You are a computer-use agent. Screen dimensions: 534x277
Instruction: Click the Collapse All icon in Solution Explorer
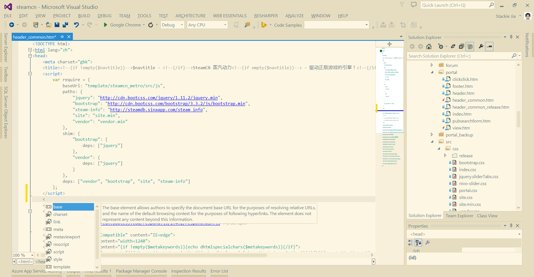[x=461, y=47]
